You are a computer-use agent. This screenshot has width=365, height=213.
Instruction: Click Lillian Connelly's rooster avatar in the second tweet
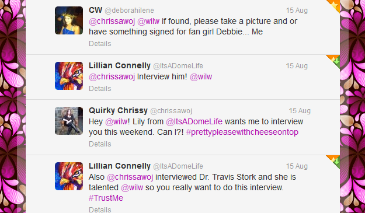(69, 76)
